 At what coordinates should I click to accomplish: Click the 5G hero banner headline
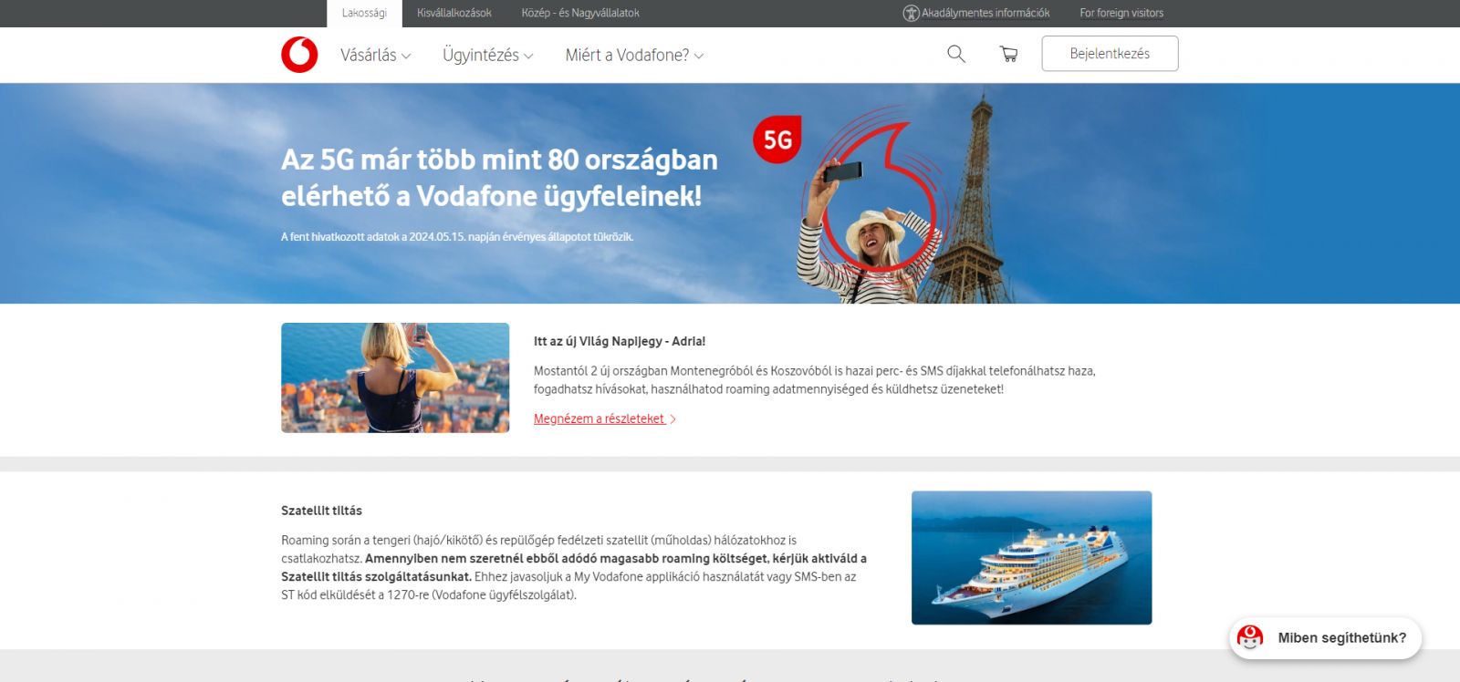[x=499, y=178]
